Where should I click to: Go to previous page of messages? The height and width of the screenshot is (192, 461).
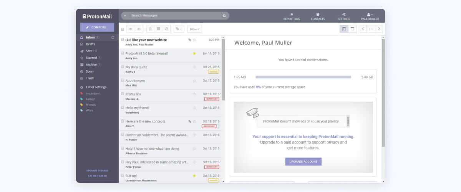[363, 29]
